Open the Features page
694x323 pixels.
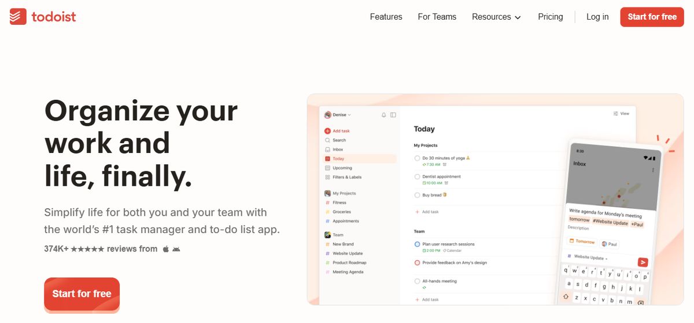coord(386,17)
